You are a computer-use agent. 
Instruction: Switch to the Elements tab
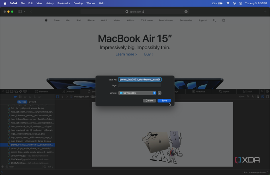click(x=42, y=92)
